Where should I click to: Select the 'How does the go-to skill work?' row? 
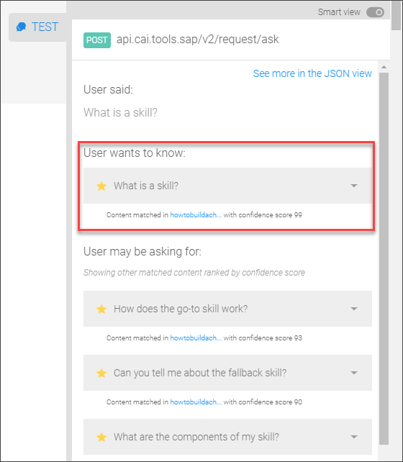click(227, 309)
